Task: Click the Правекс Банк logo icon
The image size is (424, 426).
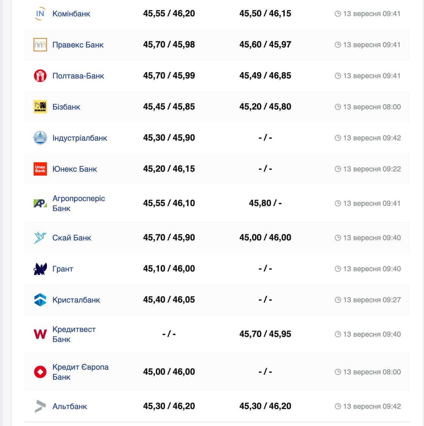Action: pyautogui.click(x=40, y=45)
